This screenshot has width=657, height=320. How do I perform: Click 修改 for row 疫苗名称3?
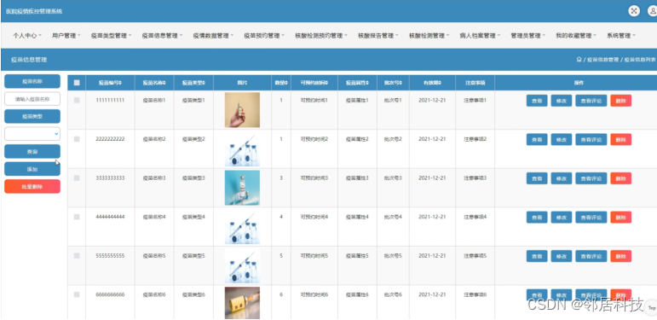pyautogui.click(x=562, y=178)
